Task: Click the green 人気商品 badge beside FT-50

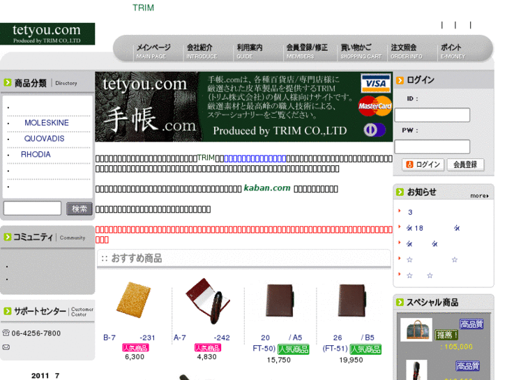Action: coord(294,349)
